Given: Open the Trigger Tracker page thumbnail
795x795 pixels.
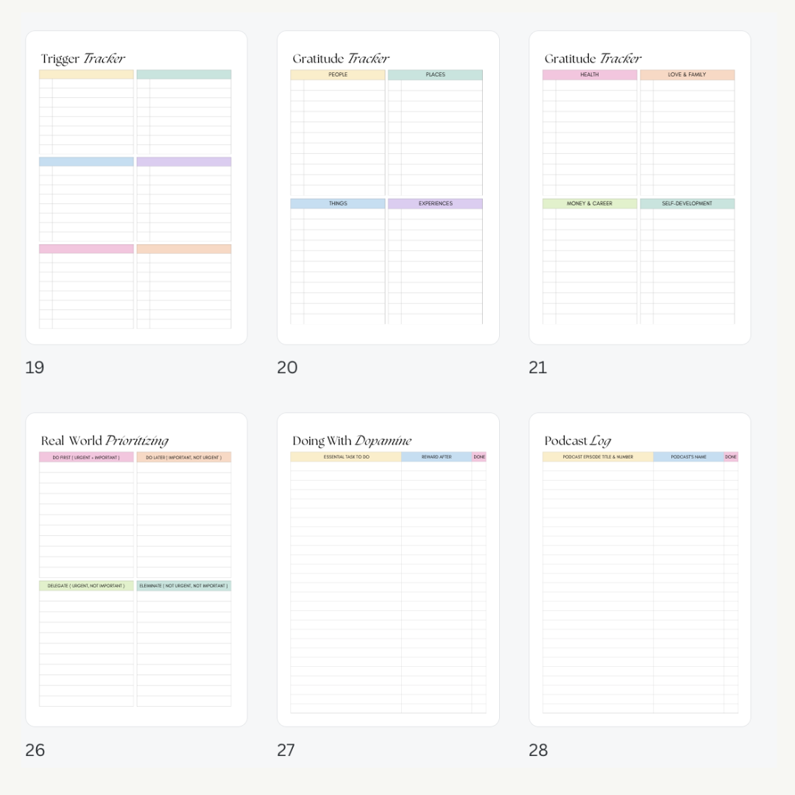Looking at the screenshot, I should 136,188.
